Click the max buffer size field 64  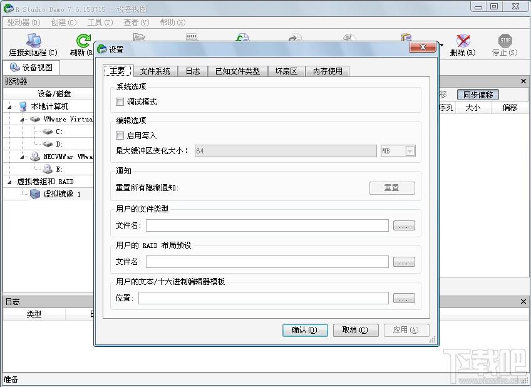click(286, 151)
